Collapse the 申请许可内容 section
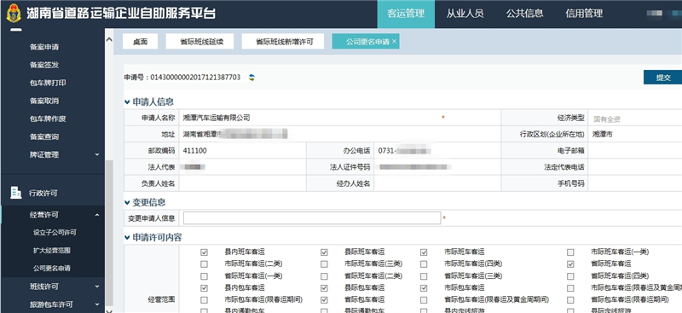This screenshot has height=313, width=682. (x=127, y=238)
